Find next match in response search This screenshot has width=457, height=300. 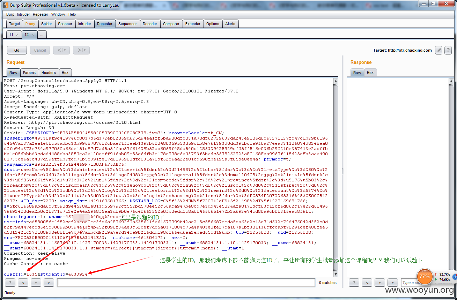click(393, 283)
